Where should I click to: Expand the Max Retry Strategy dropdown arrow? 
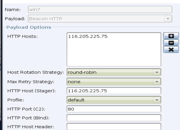(x=157, y=81)
